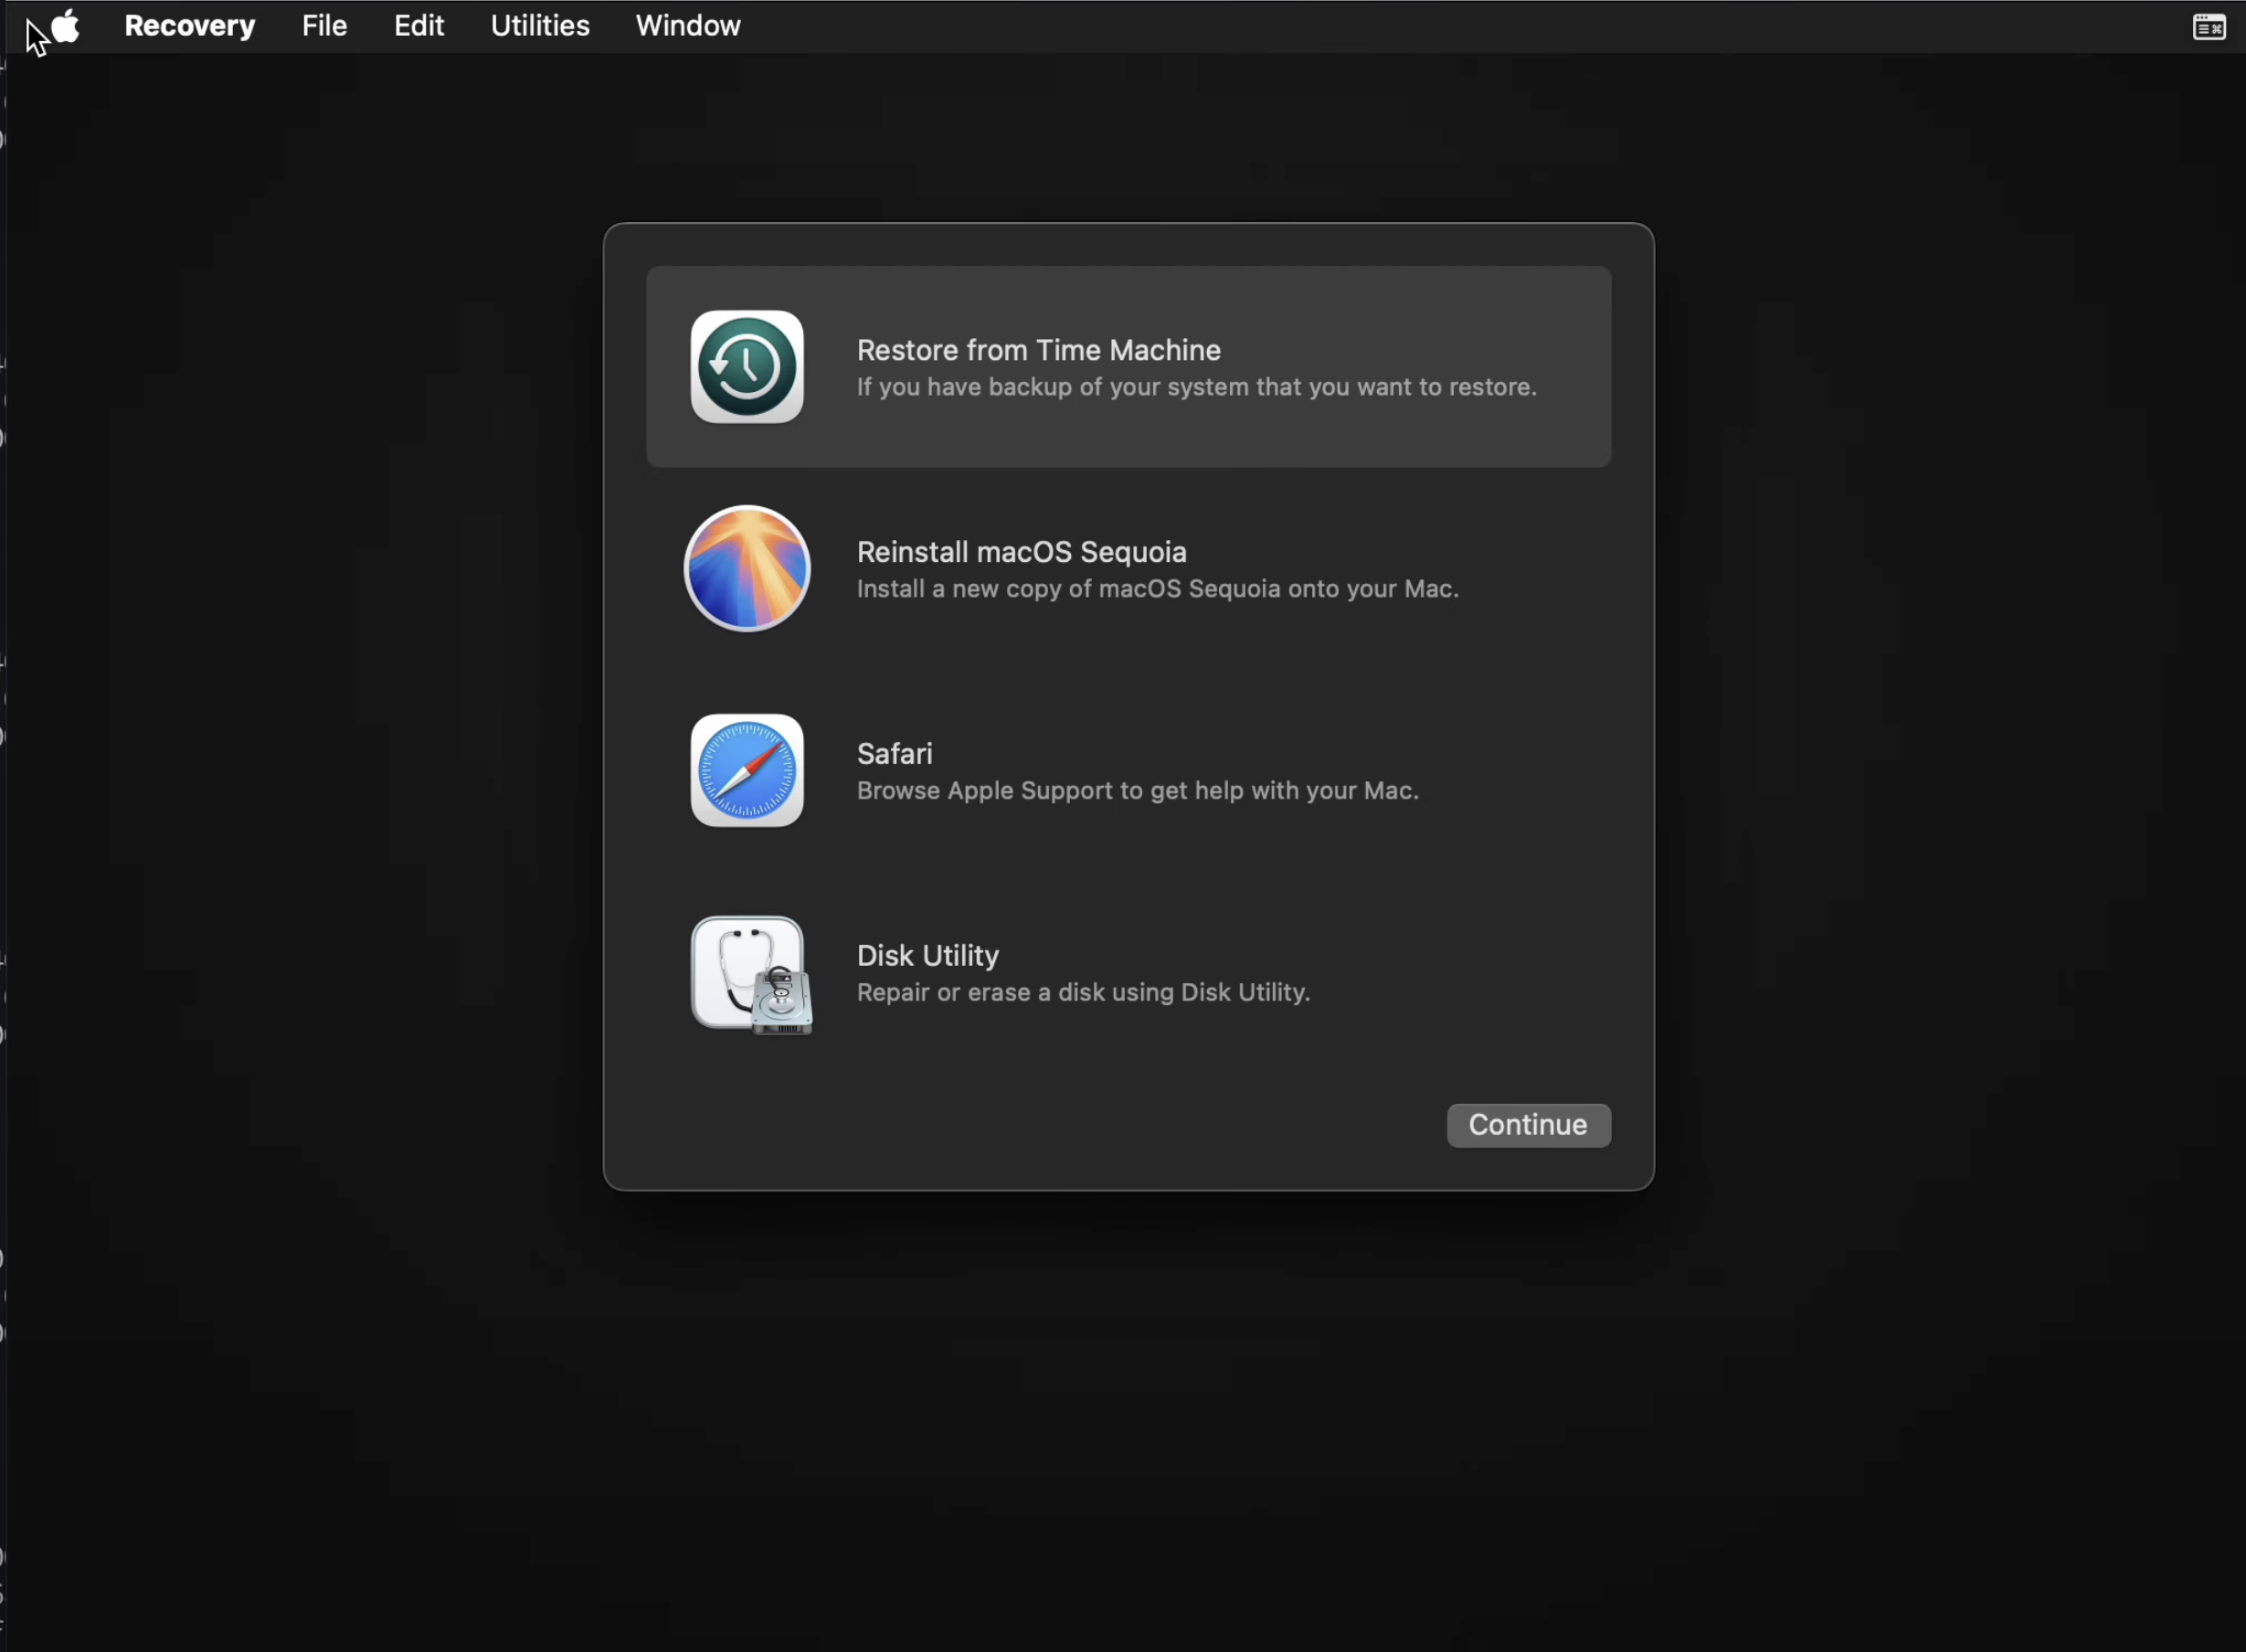2246x1652 pixels.
Task: Select Restore from Time Machine title
Action: click(x=1038, y=350)
